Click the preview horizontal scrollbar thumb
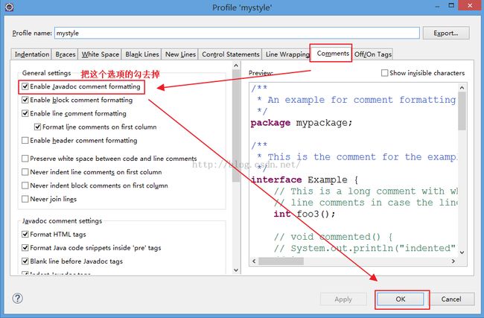Image resolution: width=484 pixels, height=318 pixels. 281,261
